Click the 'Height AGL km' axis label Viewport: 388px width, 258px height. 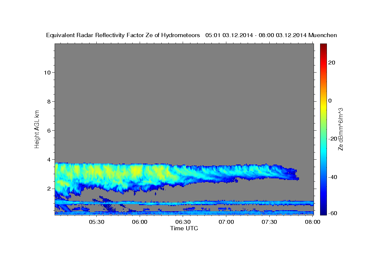[37, 129]
